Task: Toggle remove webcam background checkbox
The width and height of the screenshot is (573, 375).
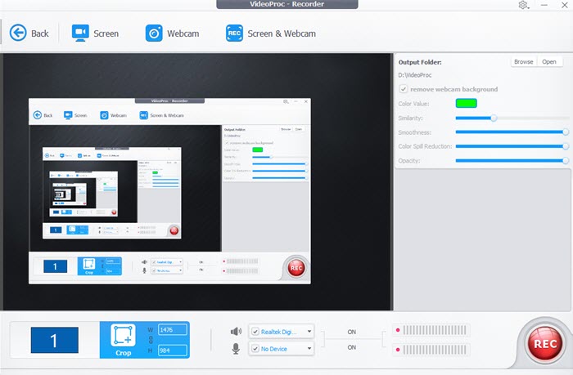Action: click(404, 89)
